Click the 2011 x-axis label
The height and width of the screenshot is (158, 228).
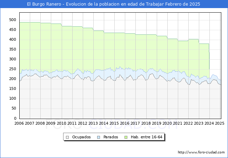(x=72, y=123)
